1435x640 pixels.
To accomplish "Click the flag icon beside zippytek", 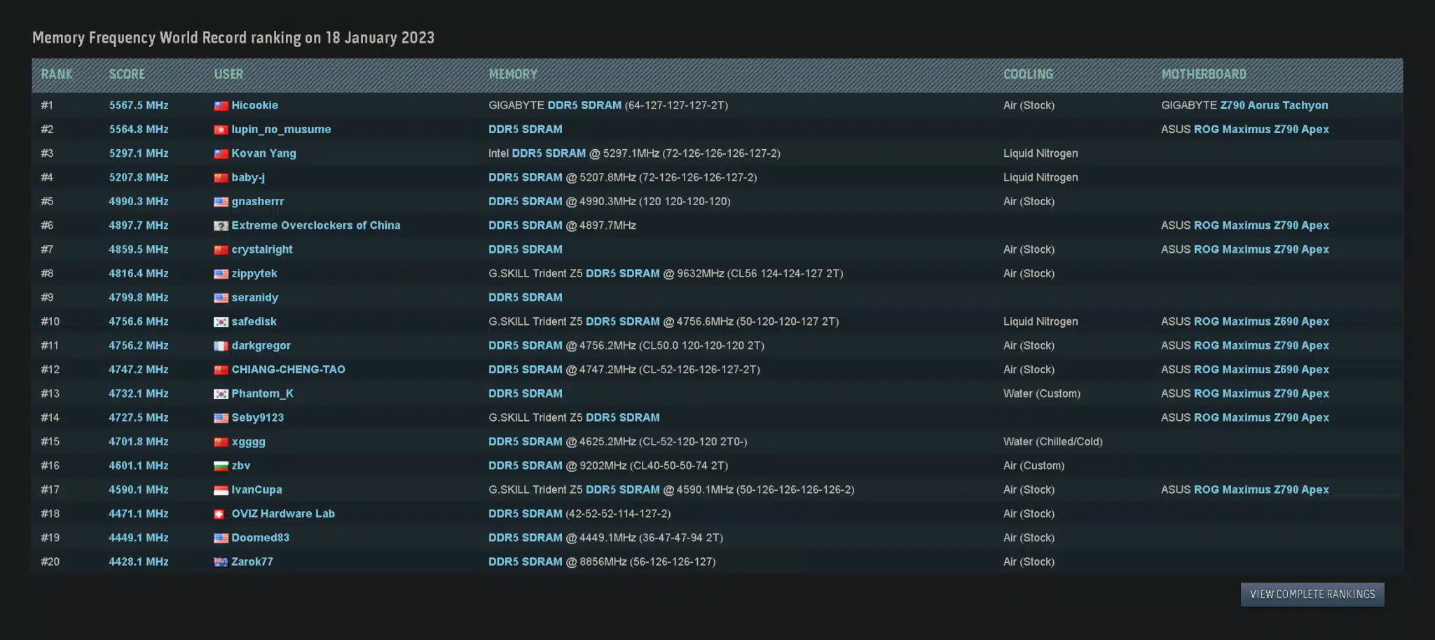I will [221, 274].
